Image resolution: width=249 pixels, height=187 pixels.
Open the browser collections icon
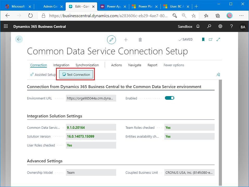click(x=217, y=16)
